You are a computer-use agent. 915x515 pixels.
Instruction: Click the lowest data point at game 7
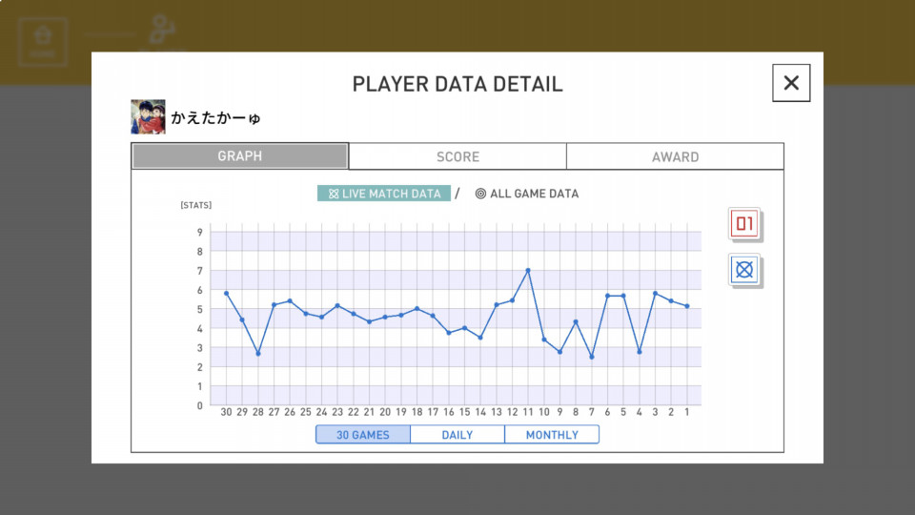(592, 357)
